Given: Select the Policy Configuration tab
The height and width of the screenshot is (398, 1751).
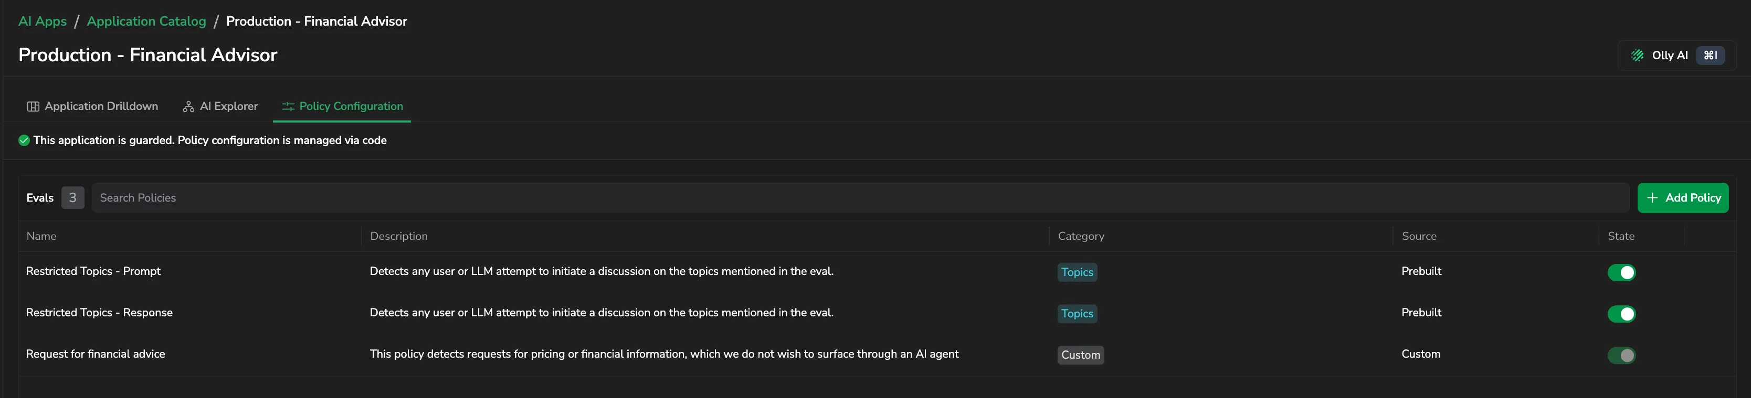Looking at the screenshot, I should click(x=342, y=106).
